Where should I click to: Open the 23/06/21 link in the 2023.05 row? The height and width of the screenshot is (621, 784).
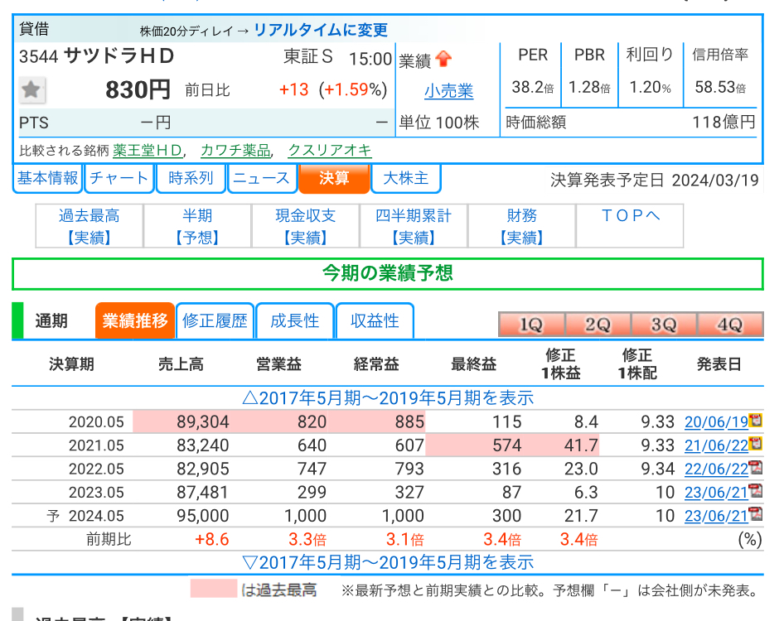tap(716, 493)
